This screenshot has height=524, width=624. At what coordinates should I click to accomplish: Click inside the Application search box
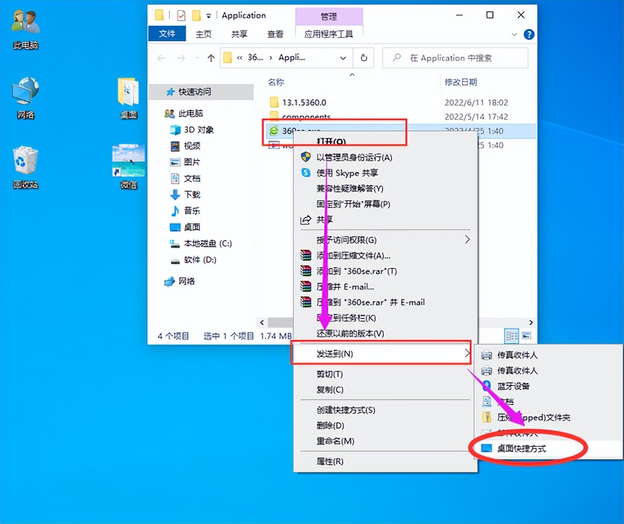click(x=455, y=58)
